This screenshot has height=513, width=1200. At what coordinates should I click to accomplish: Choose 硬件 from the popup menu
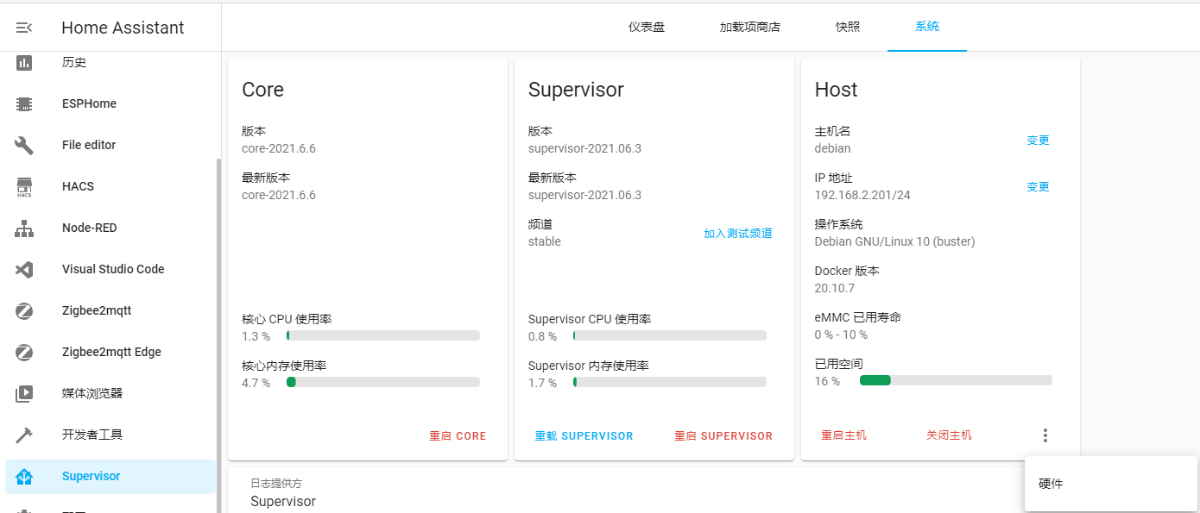[x=1111, y=484]
